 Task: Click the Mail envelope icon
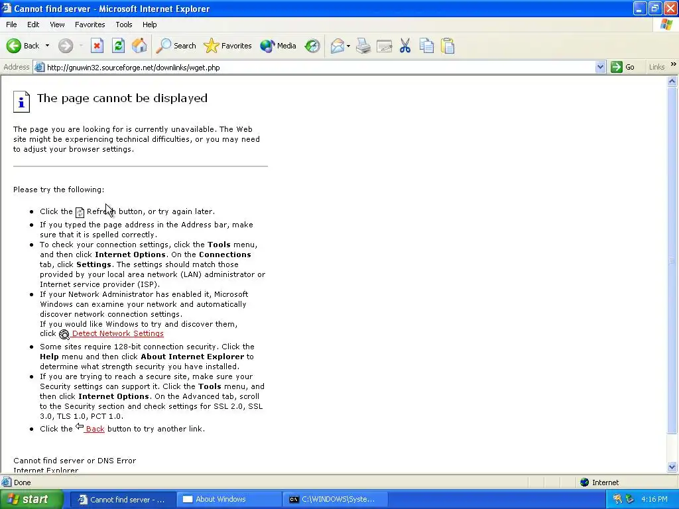[338, 46]
